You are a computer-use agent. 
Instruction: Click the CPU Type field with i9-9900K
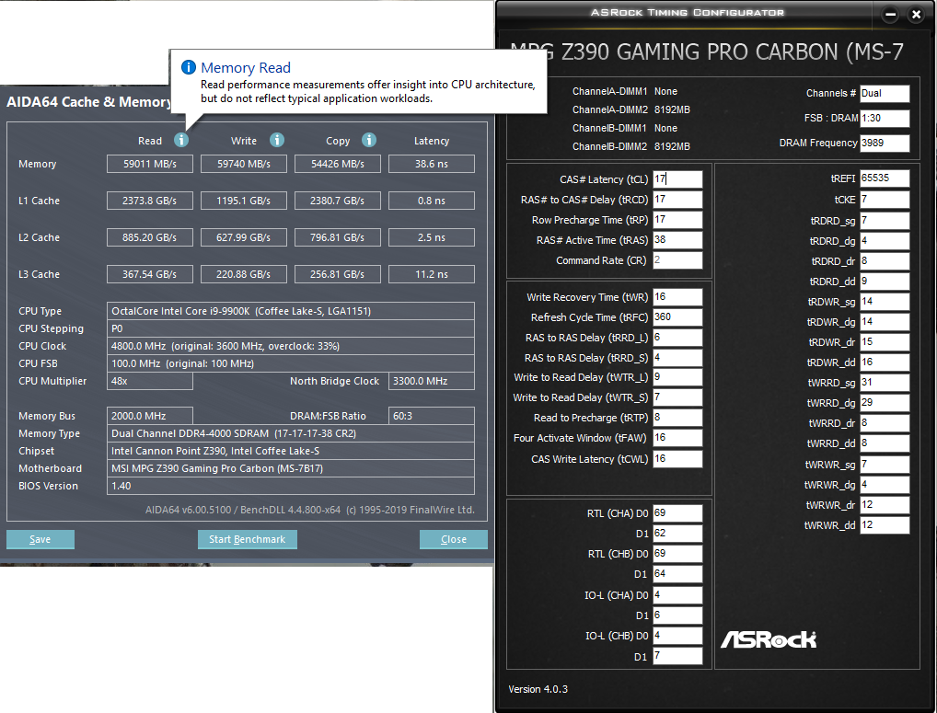(291, 311)
